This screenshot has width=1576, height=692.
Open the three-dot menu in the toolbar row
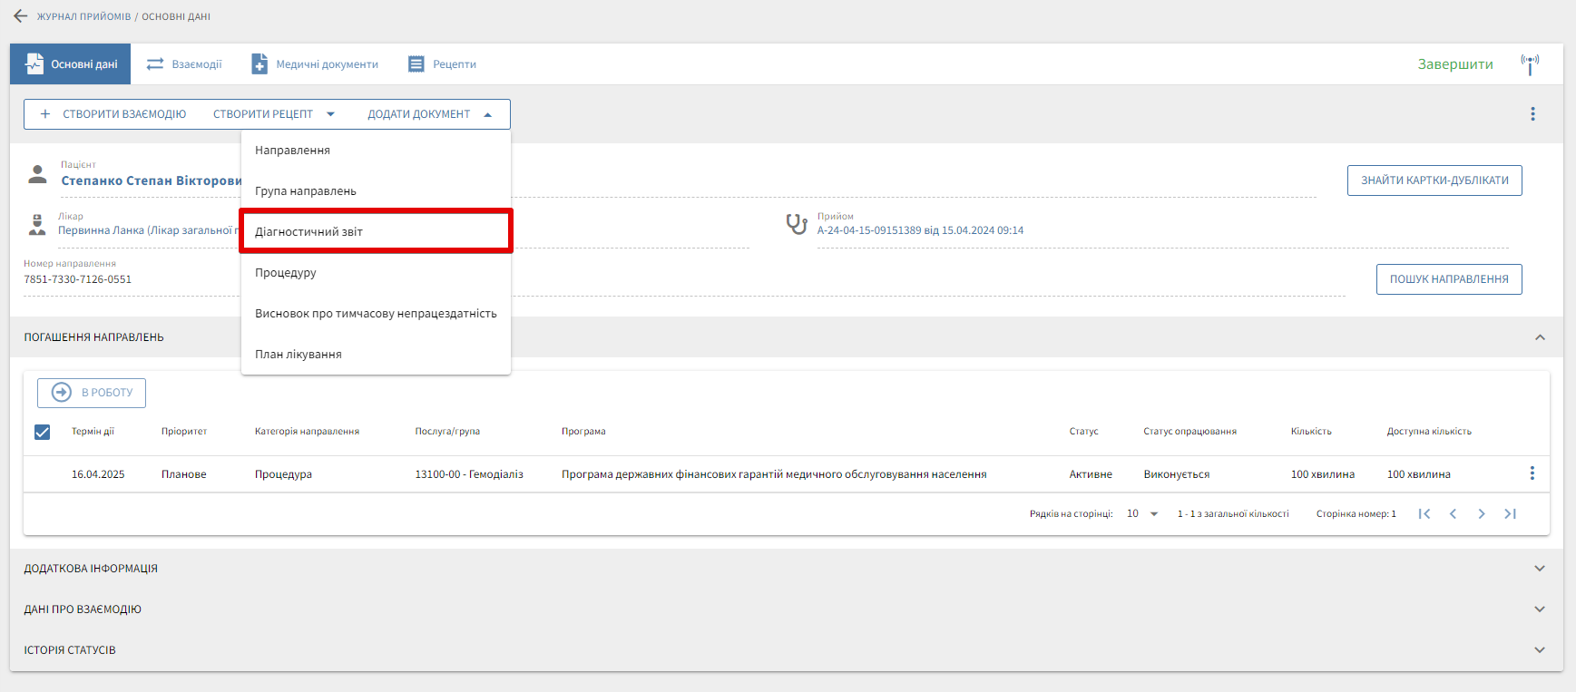click(x=1532, y=114)
